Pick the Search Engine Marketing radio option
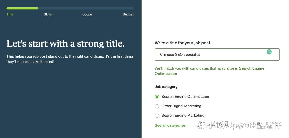Image resolution: width=289 pixels, height=138 pixels. pos(157,116)
